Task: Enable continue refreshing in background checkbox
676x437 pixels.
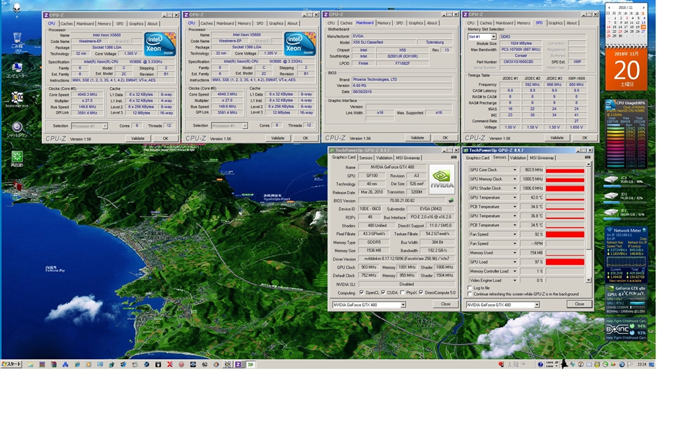Action: (470, 294)
